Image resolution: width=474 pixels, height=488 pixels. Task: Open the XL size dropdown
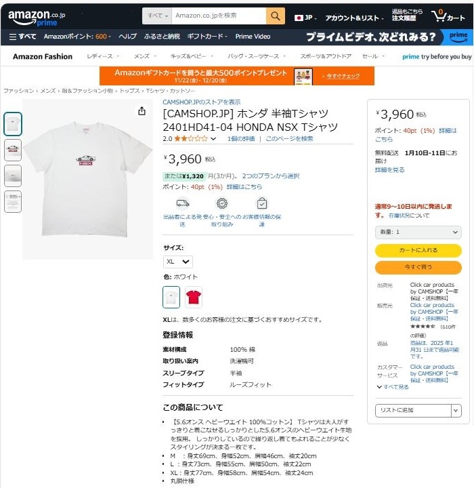[x=178, y=262]
